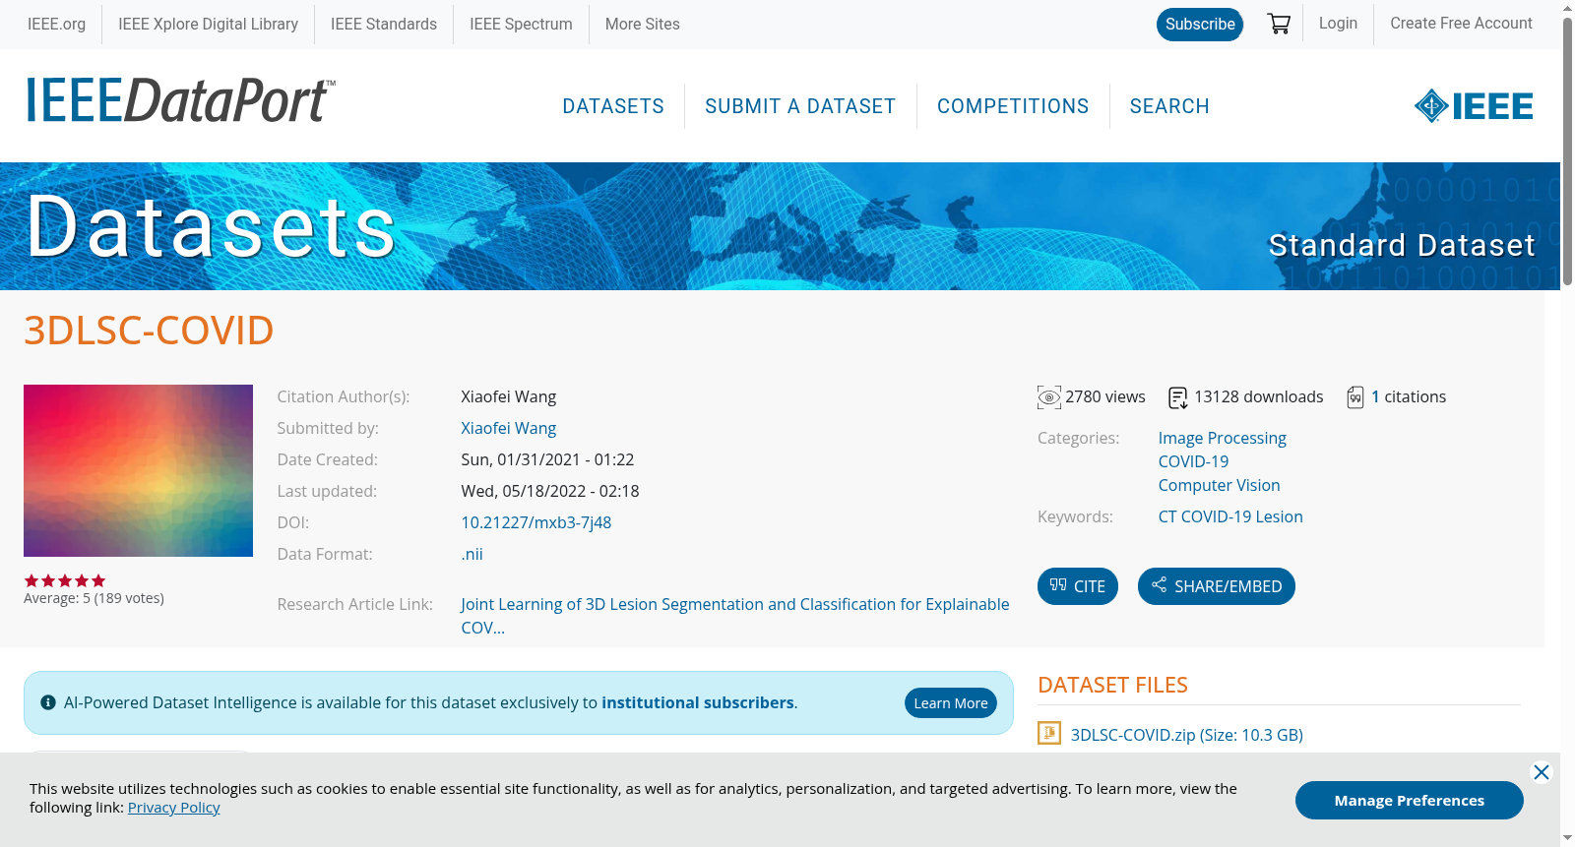This screenshot has width=1575, height=847.
Task: Open the COVID-19 category link
Action: (1193, 461)
